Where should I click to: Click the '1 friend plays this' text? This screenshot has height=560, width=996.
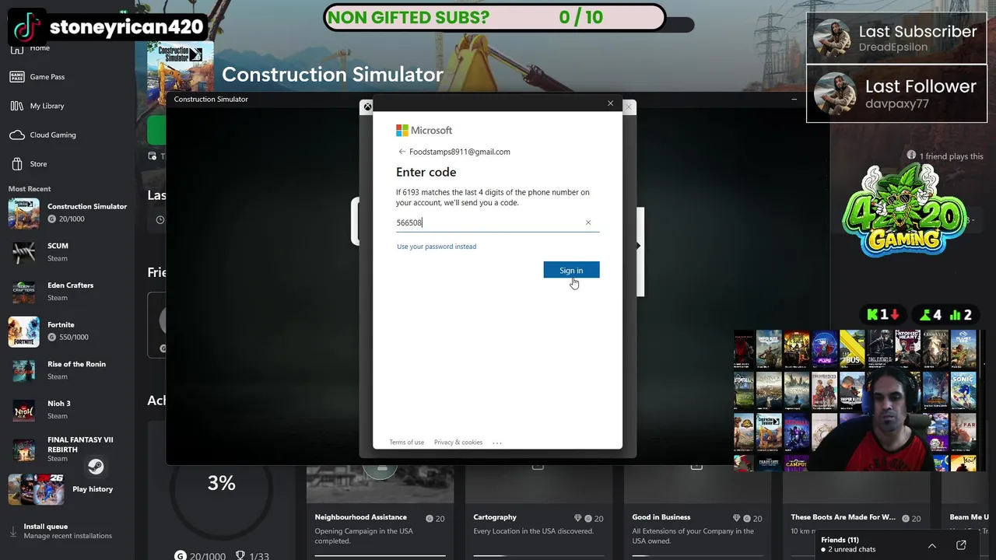[951, 156]
